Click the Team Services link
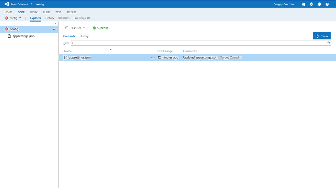Screen dimensions: 336x188 [x=19, y=4]
